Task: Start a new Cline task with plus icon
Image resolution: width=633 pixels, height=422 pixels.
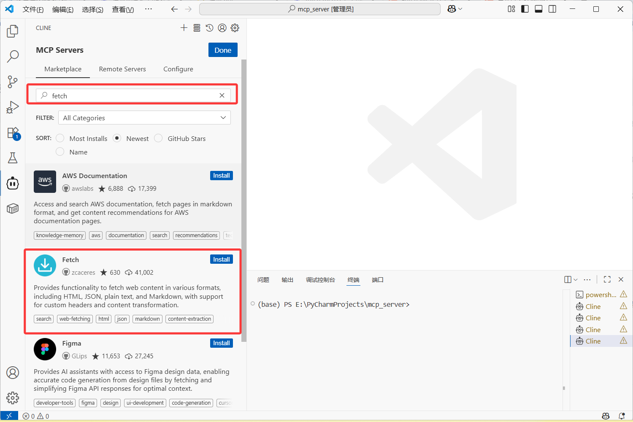Action: [184, 28]
